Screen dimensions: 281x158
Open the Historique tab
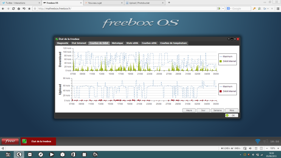(x=117, y=43)
